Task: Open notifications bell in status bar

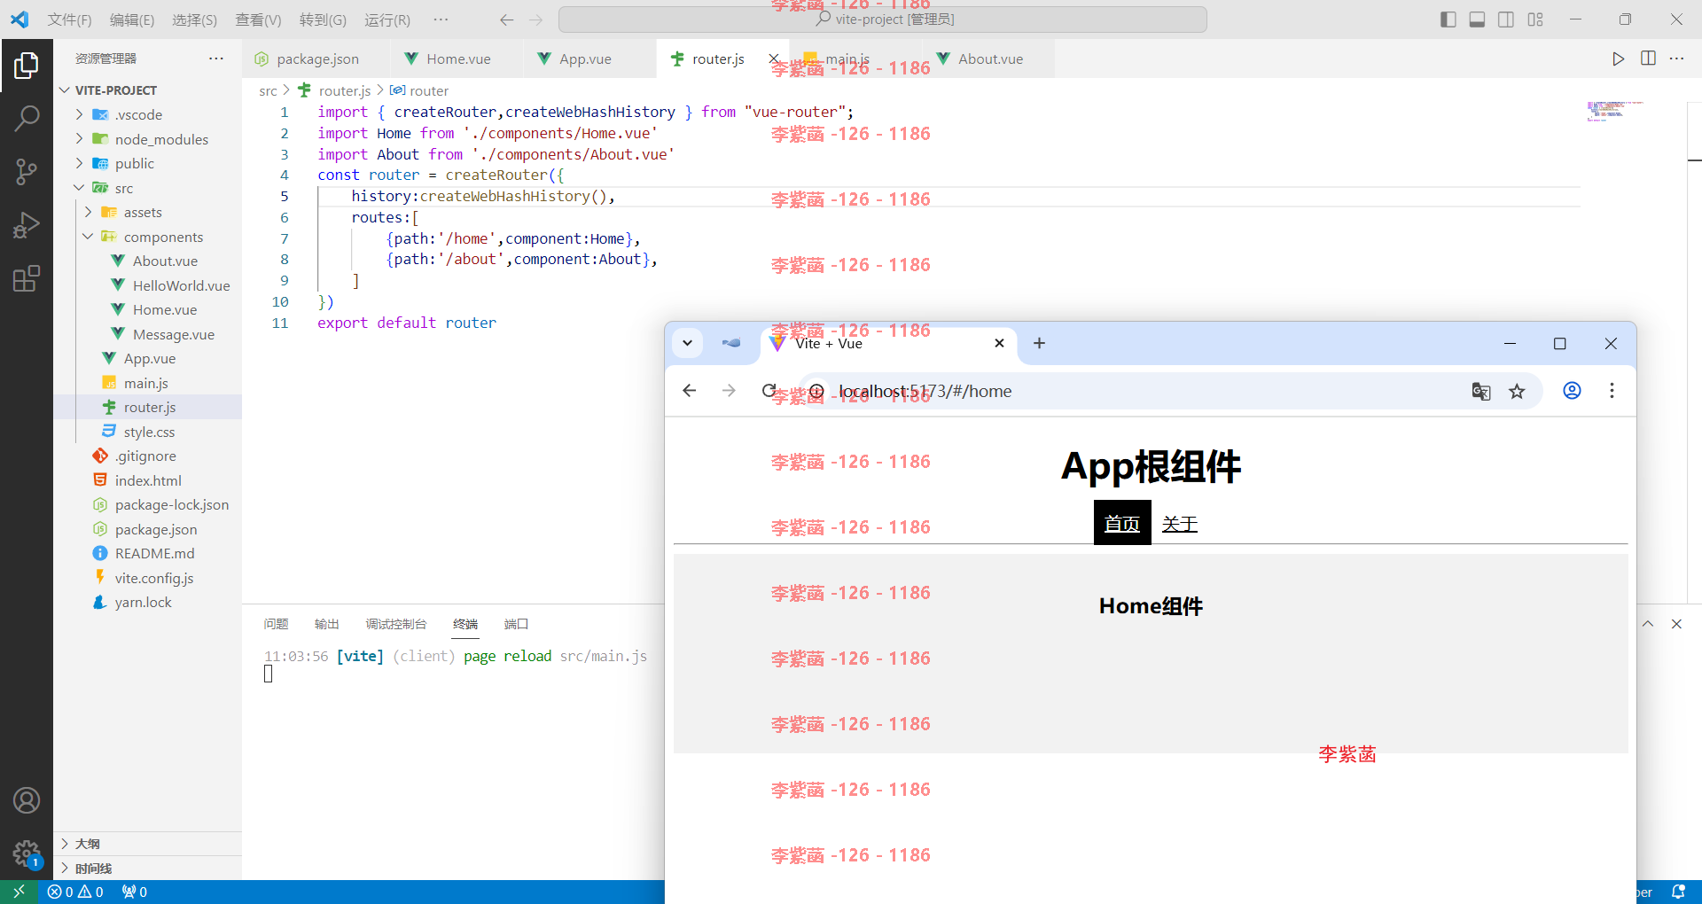Action: [1678, 892]
